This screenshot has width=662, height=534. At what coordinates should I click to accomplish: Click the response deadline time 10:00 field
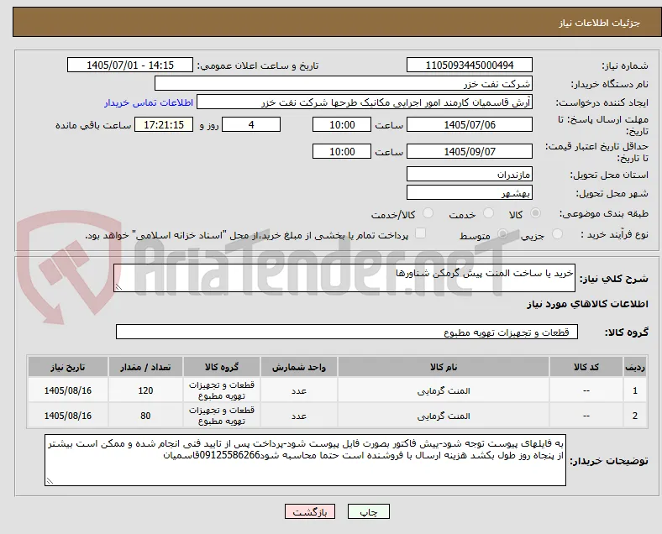click(342, 124)
